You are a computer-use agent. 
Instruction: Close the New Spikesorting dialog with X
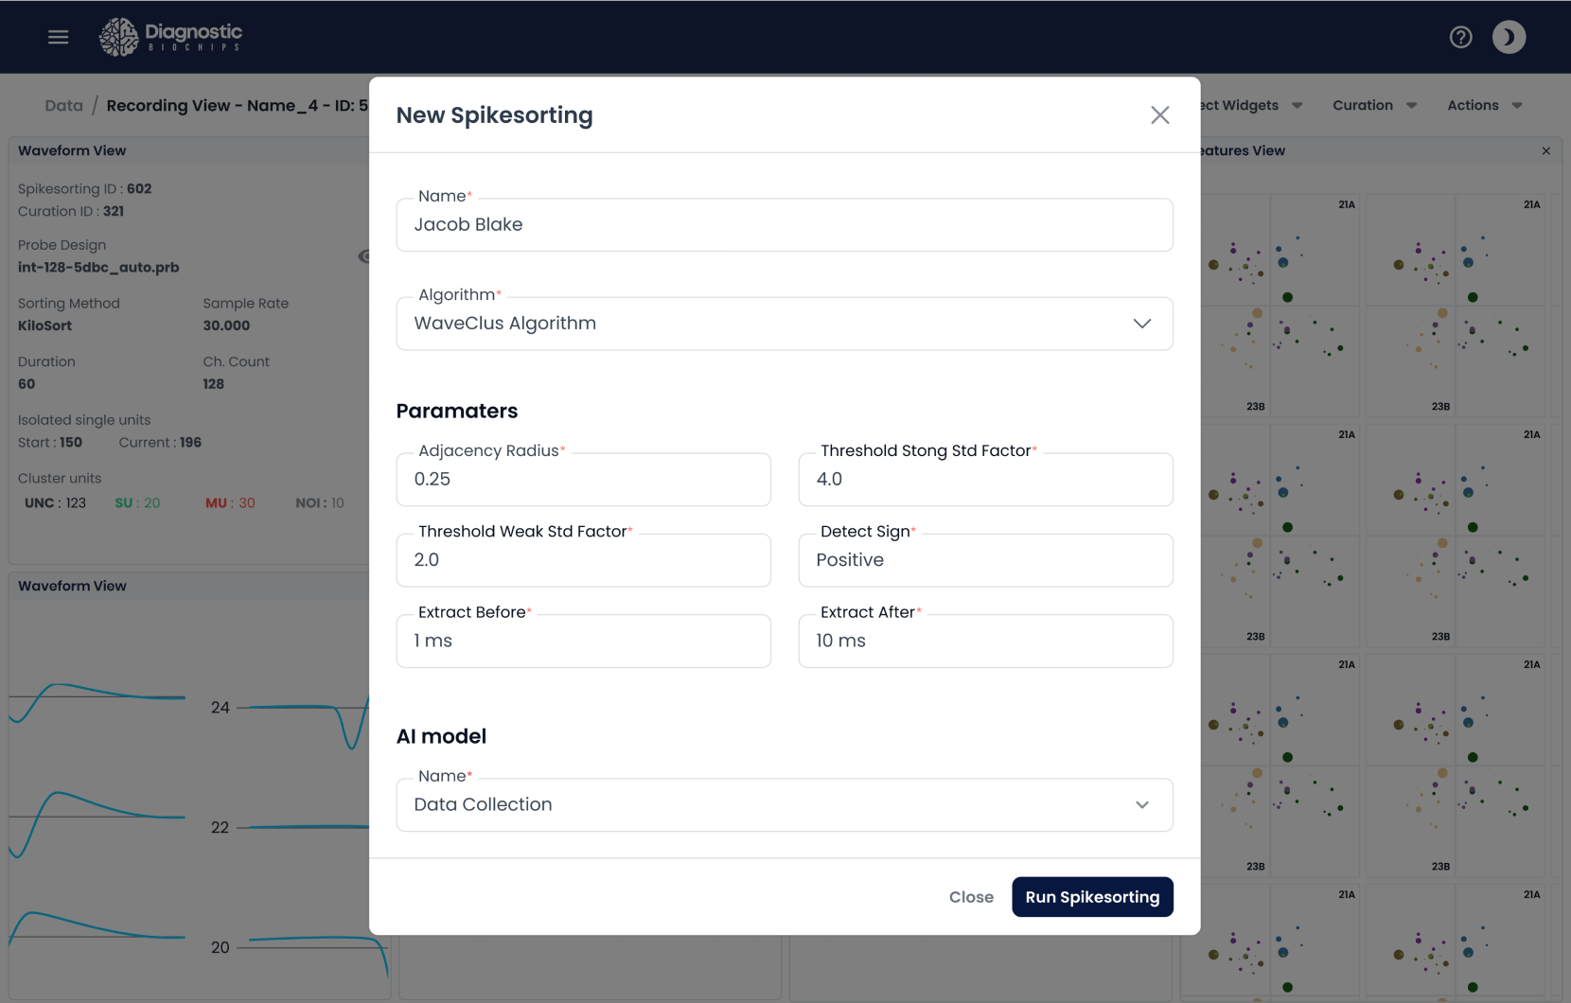(1159, 115)
